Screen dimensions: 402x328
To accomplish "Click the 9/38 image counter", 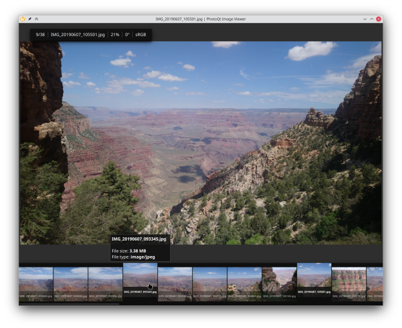I will 40,34.
